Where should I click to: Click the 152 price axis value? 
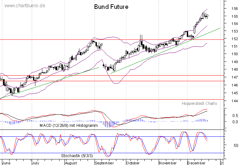coord(234,39)
